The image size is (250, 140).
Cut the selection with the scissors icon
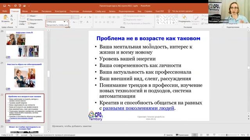pyautogui.click(x=11, y=16)
